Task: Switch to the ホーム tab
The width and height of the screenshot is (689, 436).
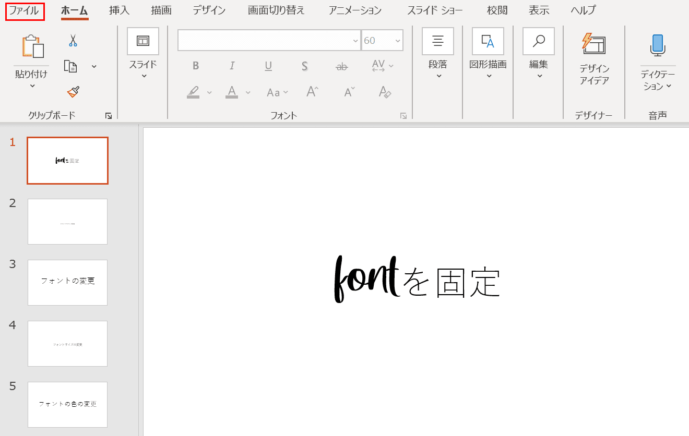Action: (74, 10)
